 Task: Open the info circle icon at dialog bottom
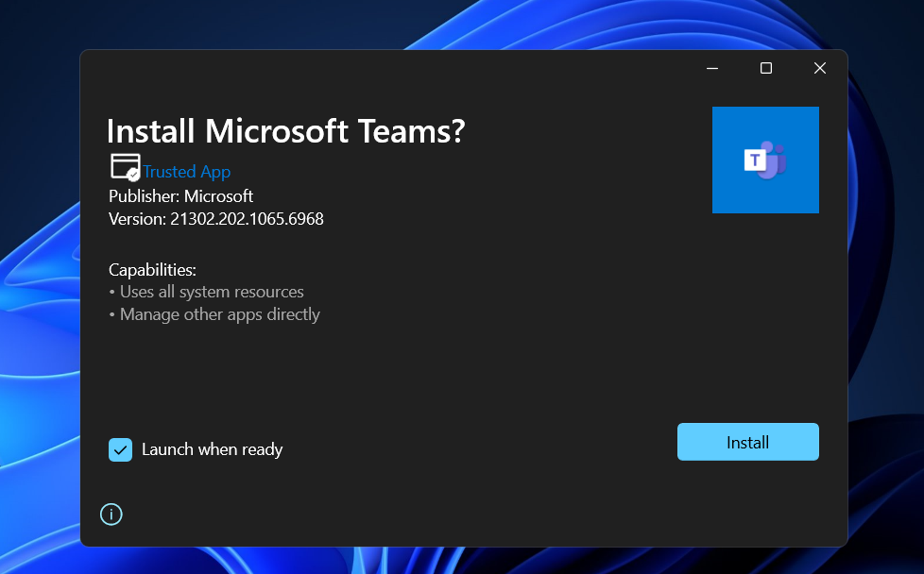pos(111,515)
